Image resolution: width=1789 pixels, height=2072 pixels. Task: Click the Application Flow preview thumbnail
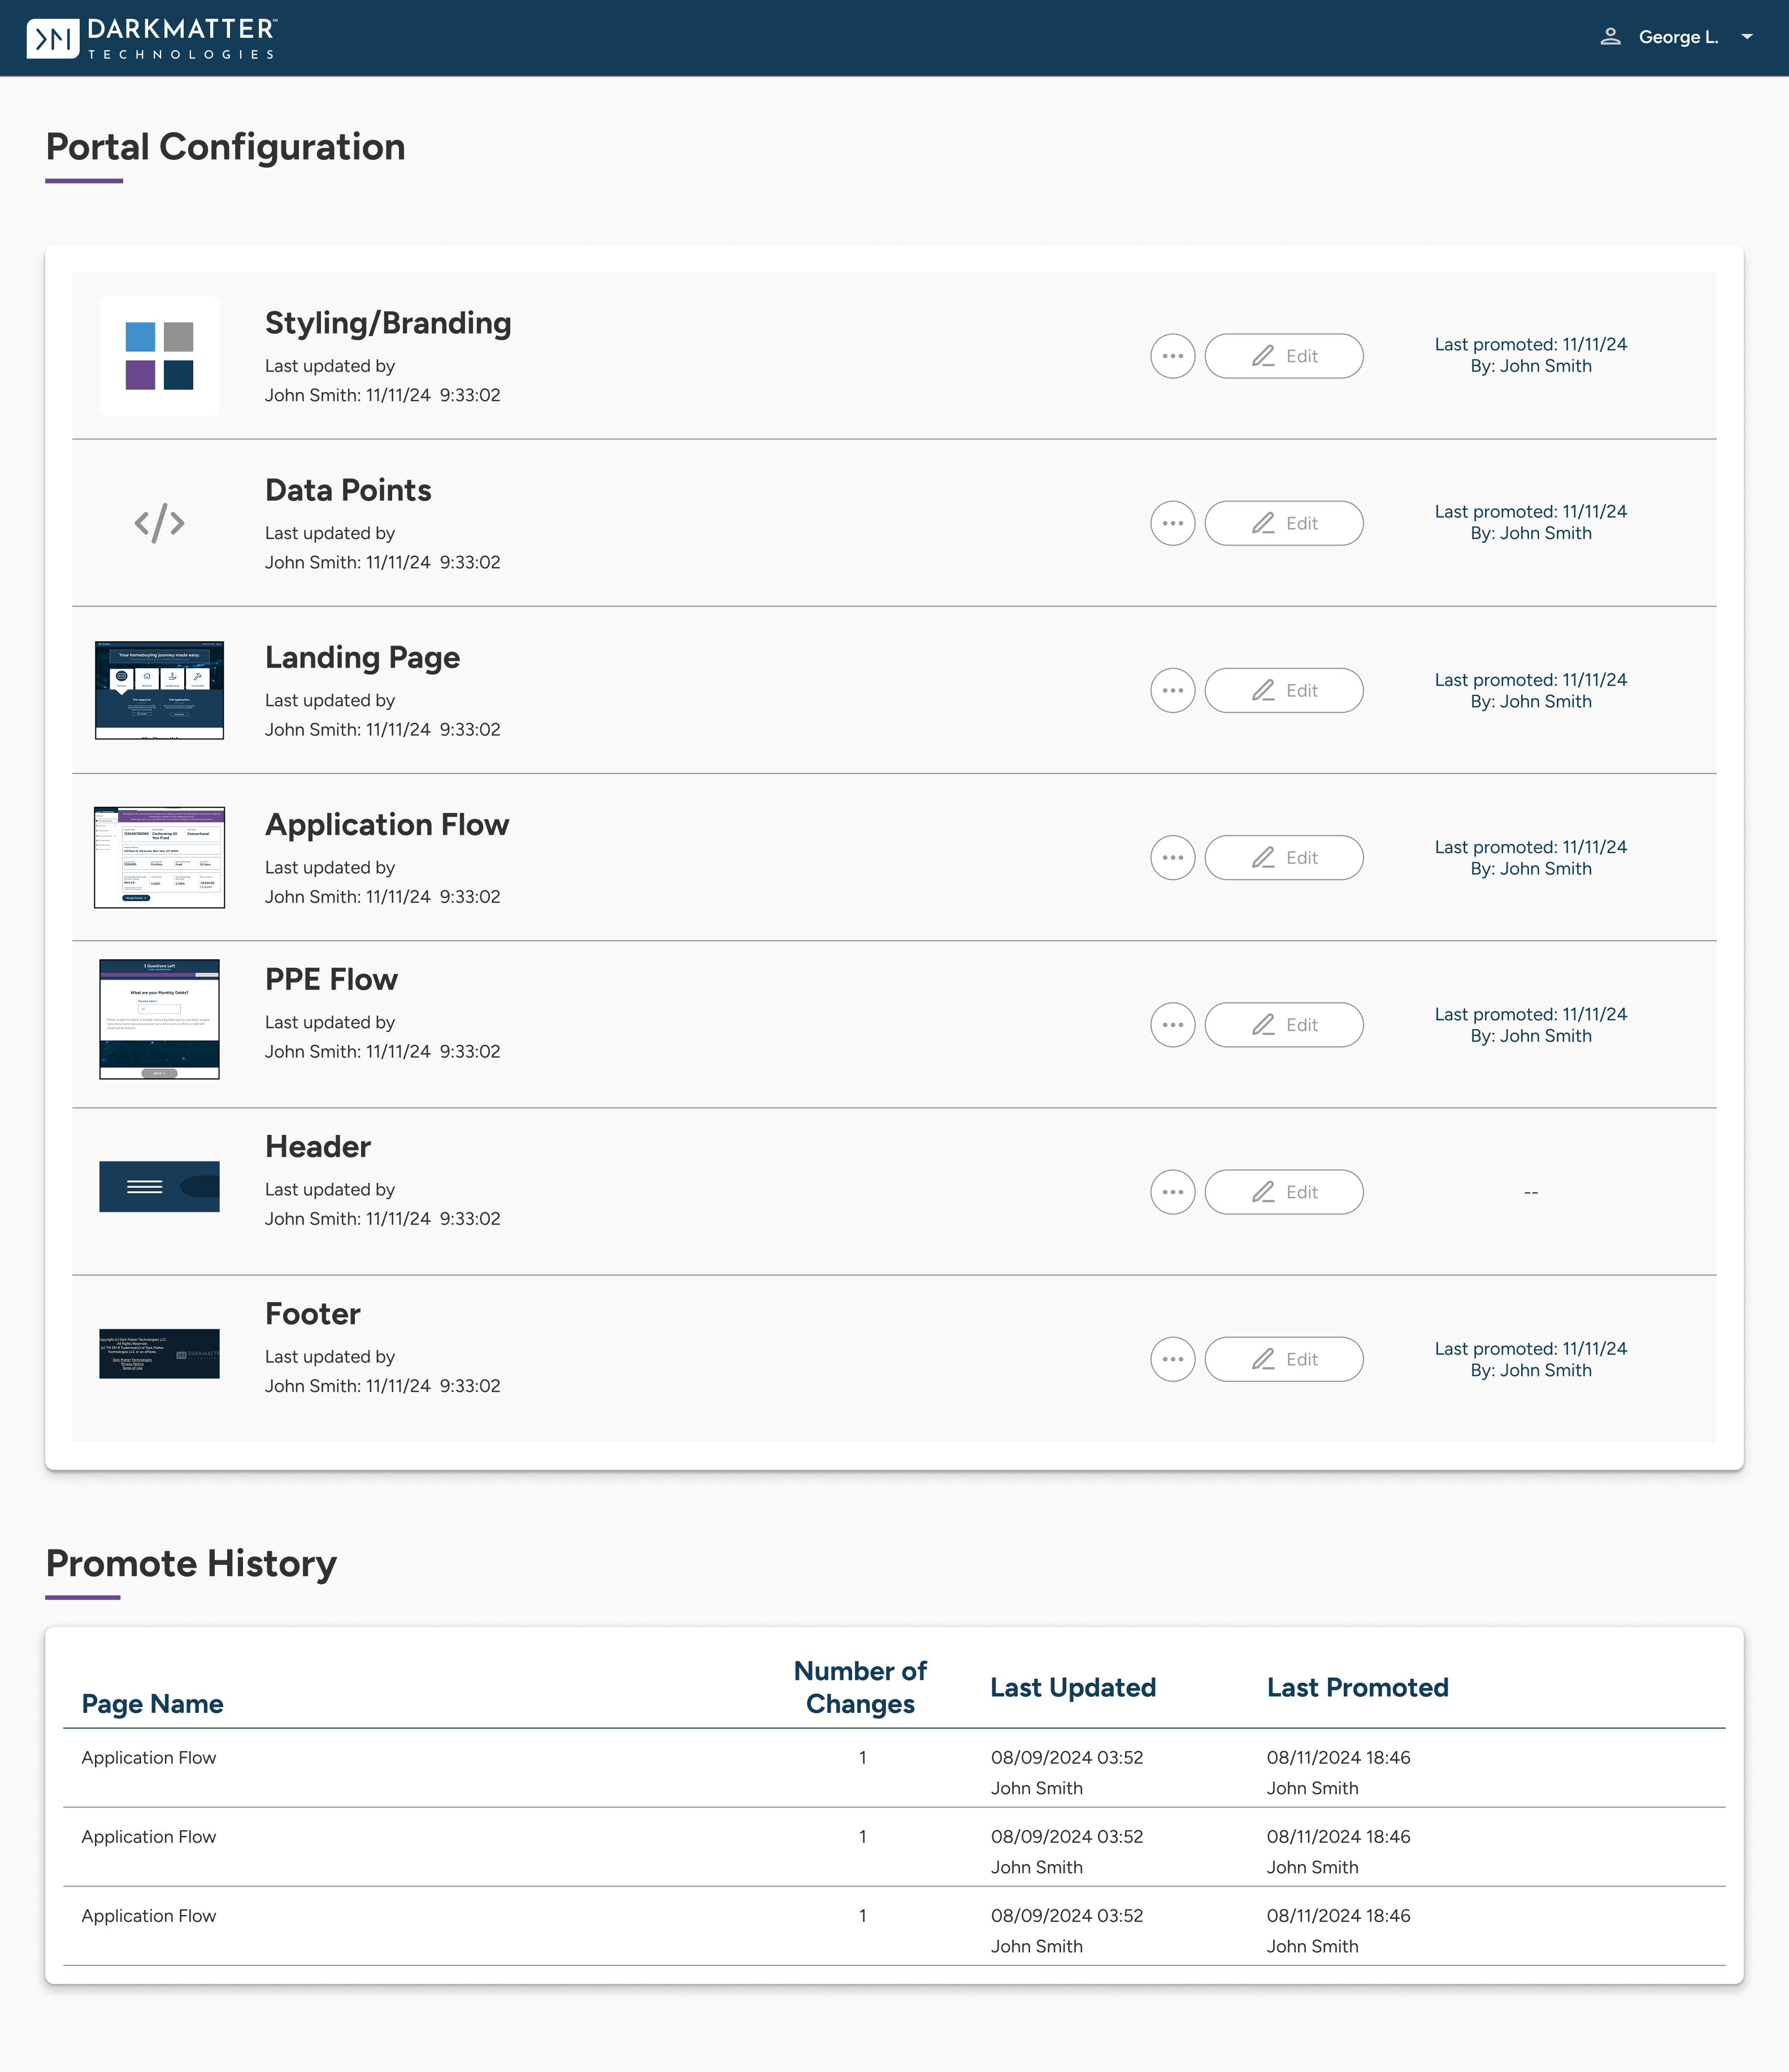(x=159, y=857)
